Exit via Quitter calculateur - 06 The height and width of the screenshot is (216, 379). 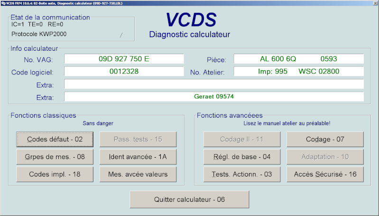[190, 199]
